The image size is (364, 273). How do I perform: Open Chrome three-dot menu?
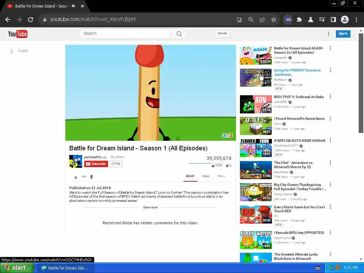[356, 20]
